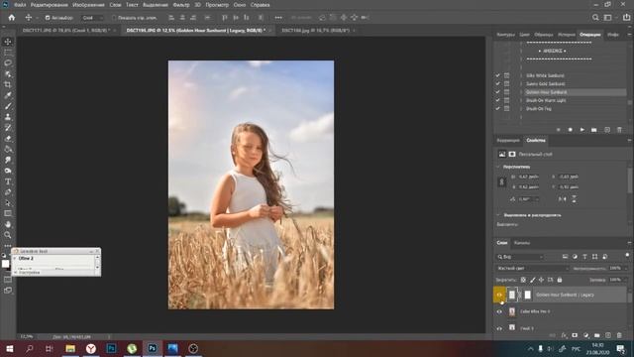Open Windows Start menu
Screen dimensions: 634x357
click(9, 348)
